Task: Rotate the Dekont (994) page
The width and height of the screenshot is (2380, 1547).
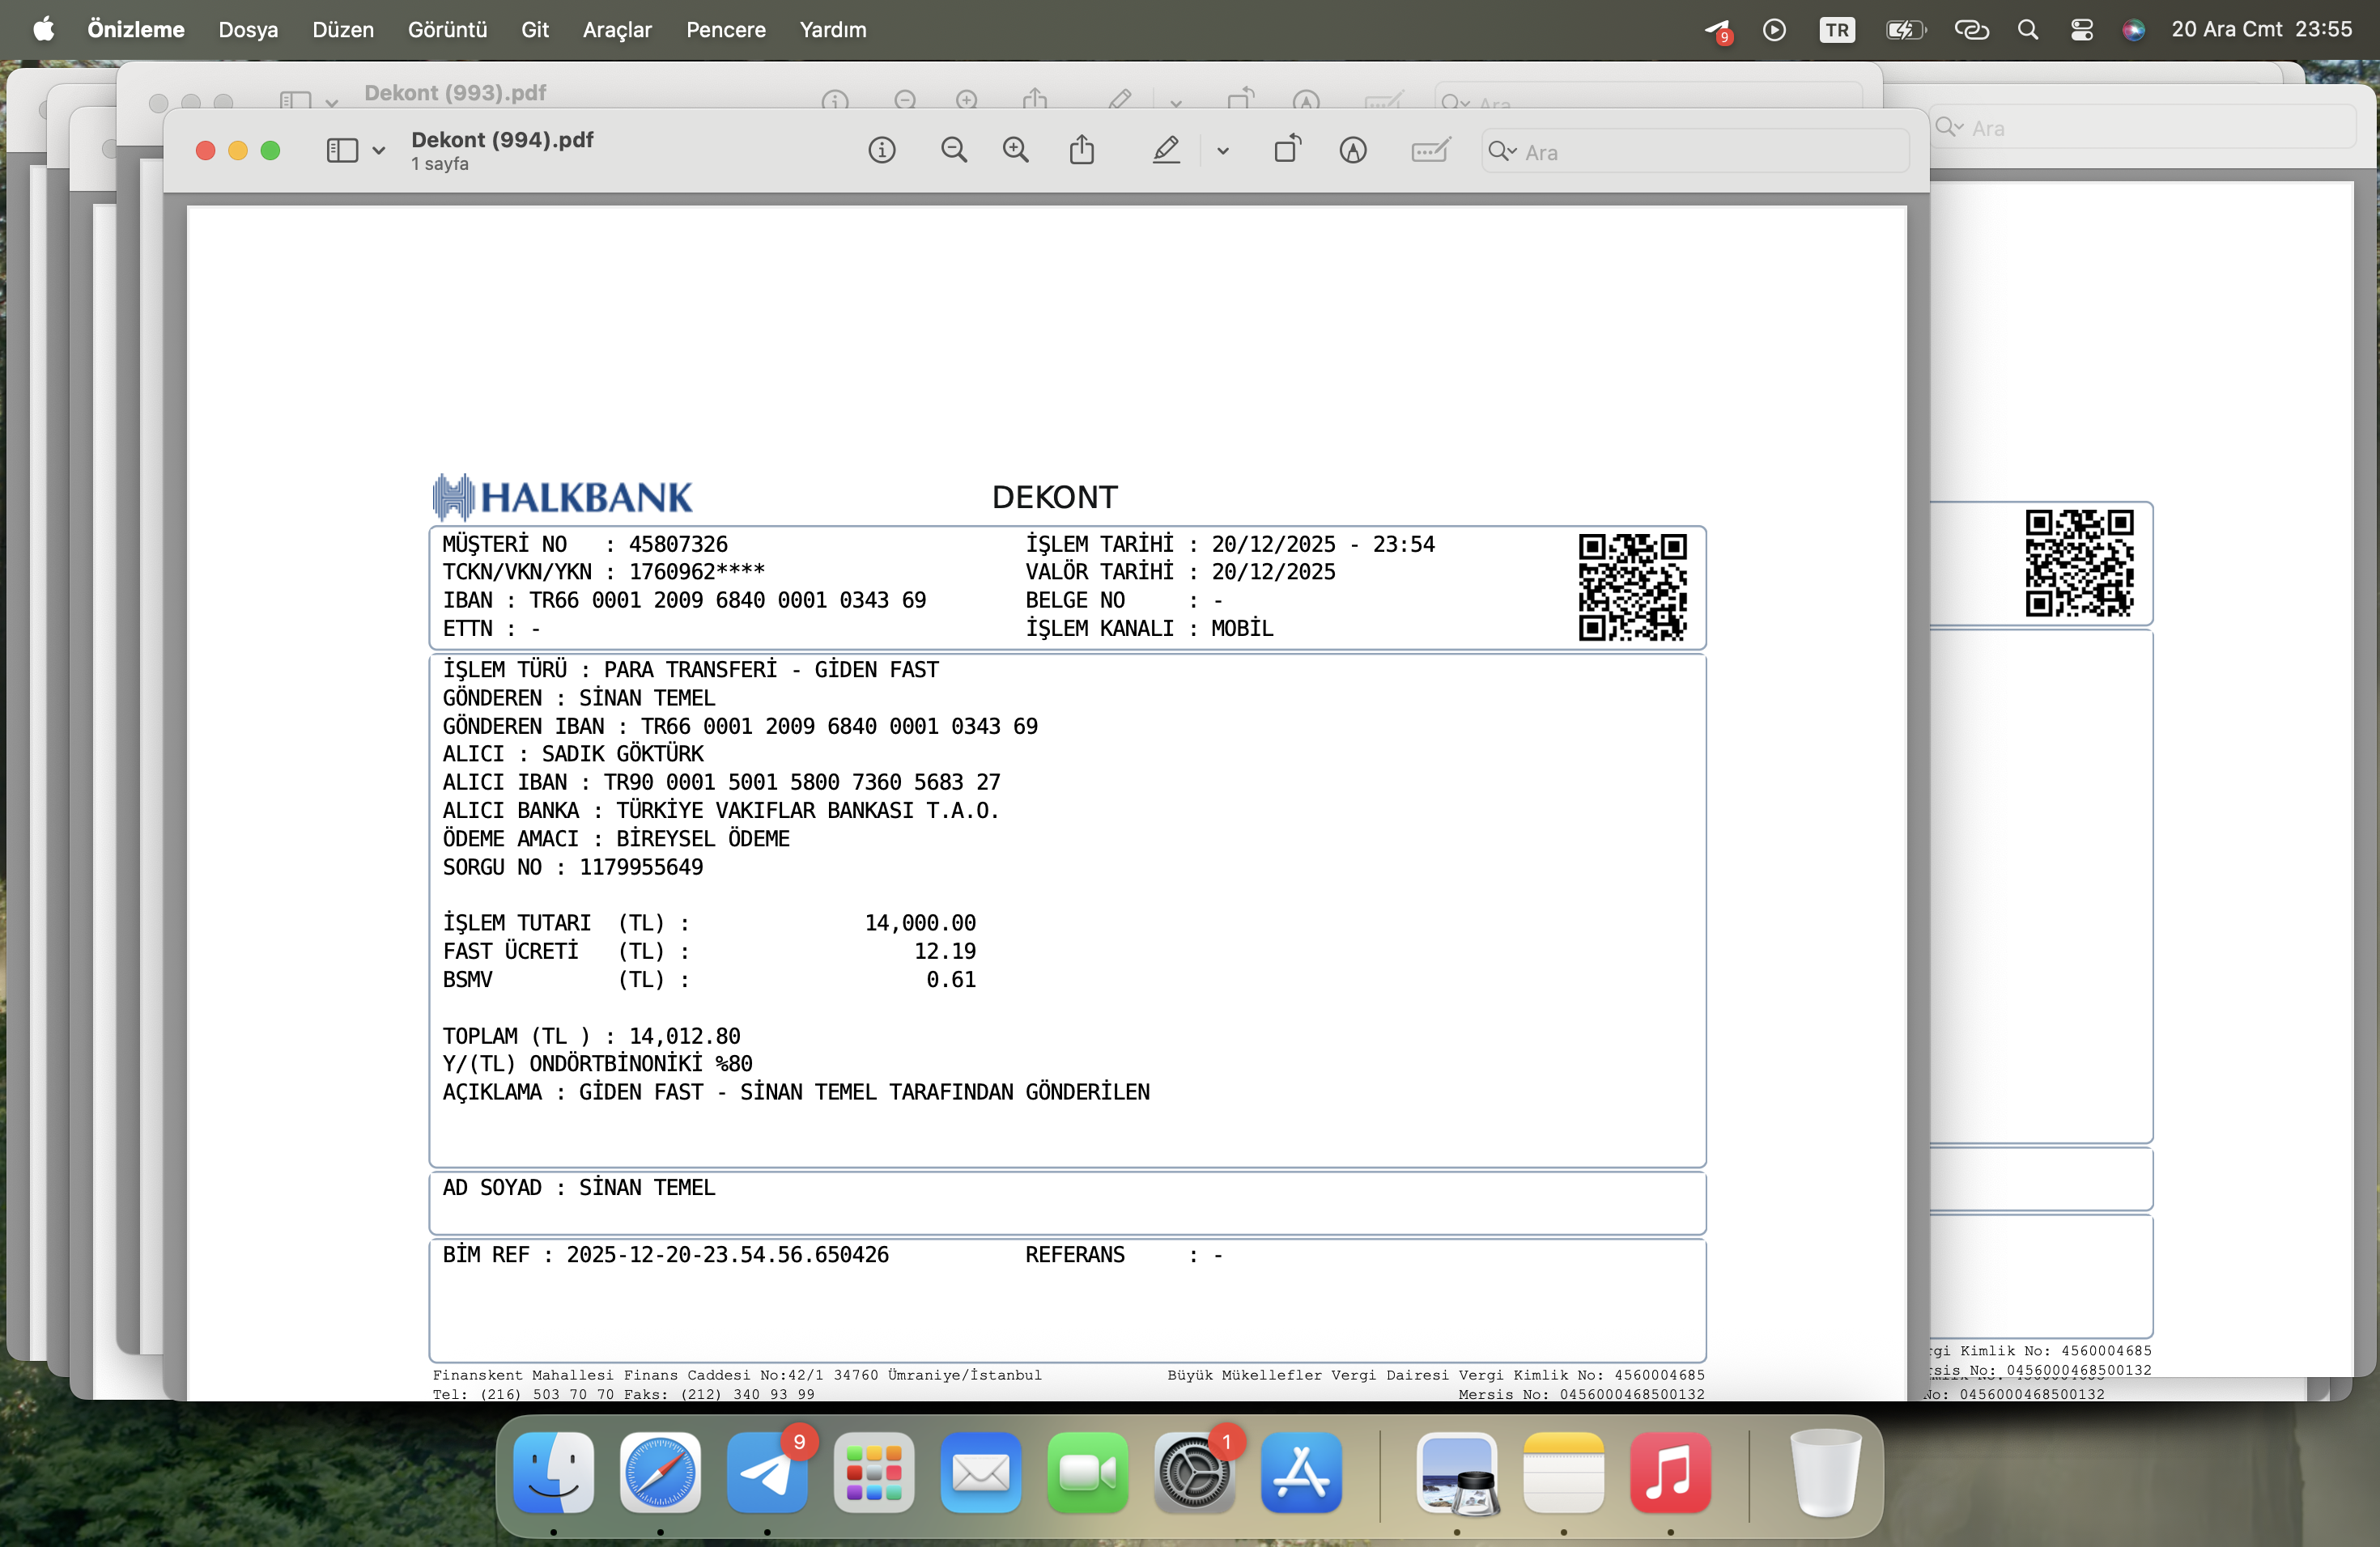Action: point(1288,150)
